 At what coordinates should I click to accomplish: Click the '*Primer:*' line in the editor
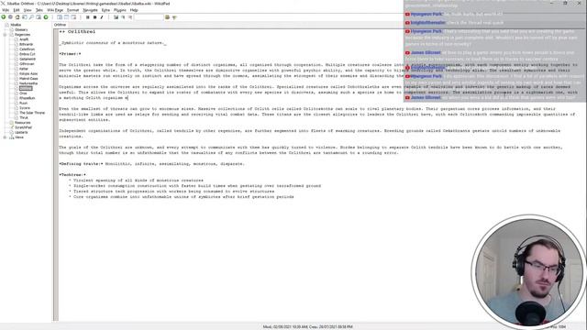[x=70, y=54]
